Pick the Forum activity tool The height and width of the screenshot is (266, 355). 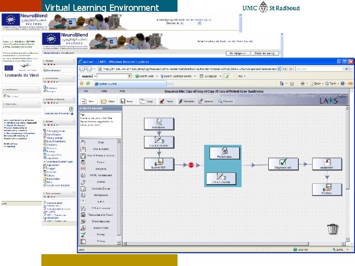click(98, 162)
